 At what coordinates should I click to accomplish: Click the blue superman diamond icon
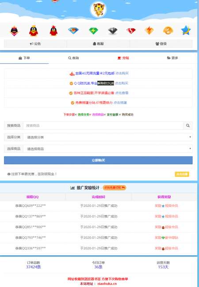73,31
